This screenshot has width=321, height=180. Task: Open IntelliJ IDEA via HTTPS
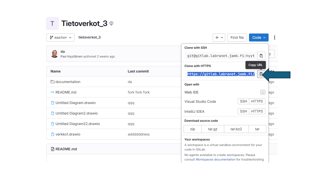257,111
